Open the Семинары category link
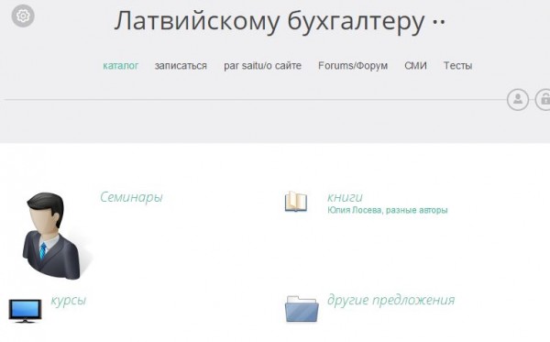This screenshot has height=342, width=550. pos(131,197)
